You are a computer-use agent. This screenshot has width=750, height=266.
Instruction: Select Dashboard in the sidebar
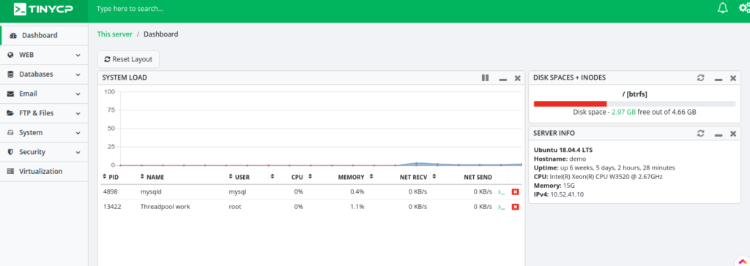point(44,35)
